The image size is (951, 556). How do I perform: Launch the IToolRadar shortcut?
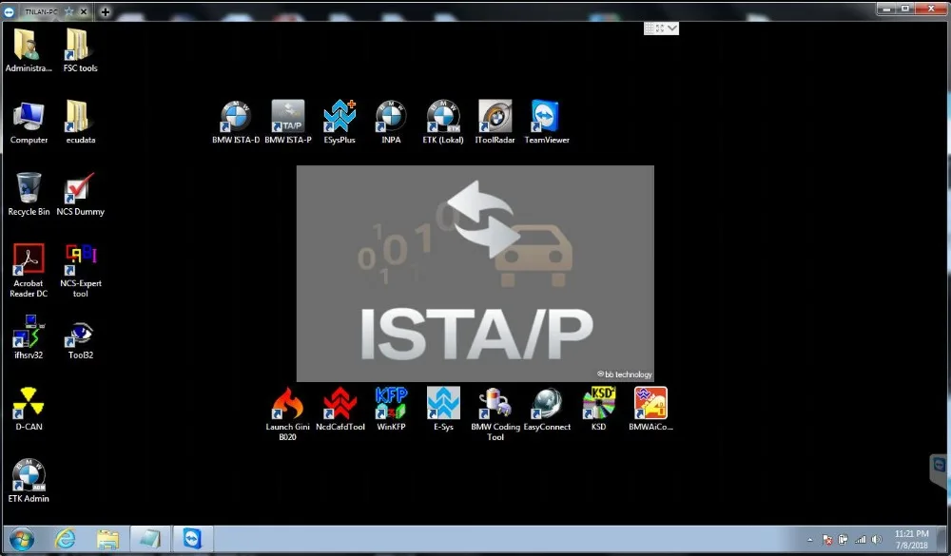click(495, 123)
